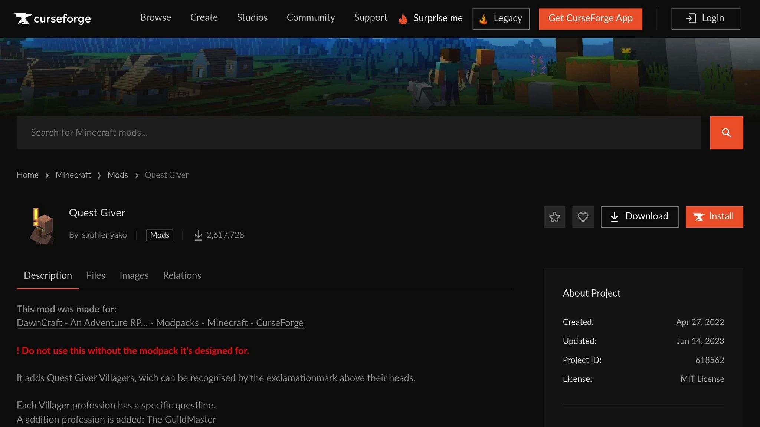Open the MIT License link
The height and width of the screenshot is (427, 760).
[702, 379]
